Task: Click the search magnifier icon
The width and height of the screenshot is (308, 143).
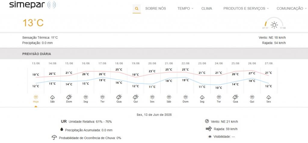Action: [137, 9]
